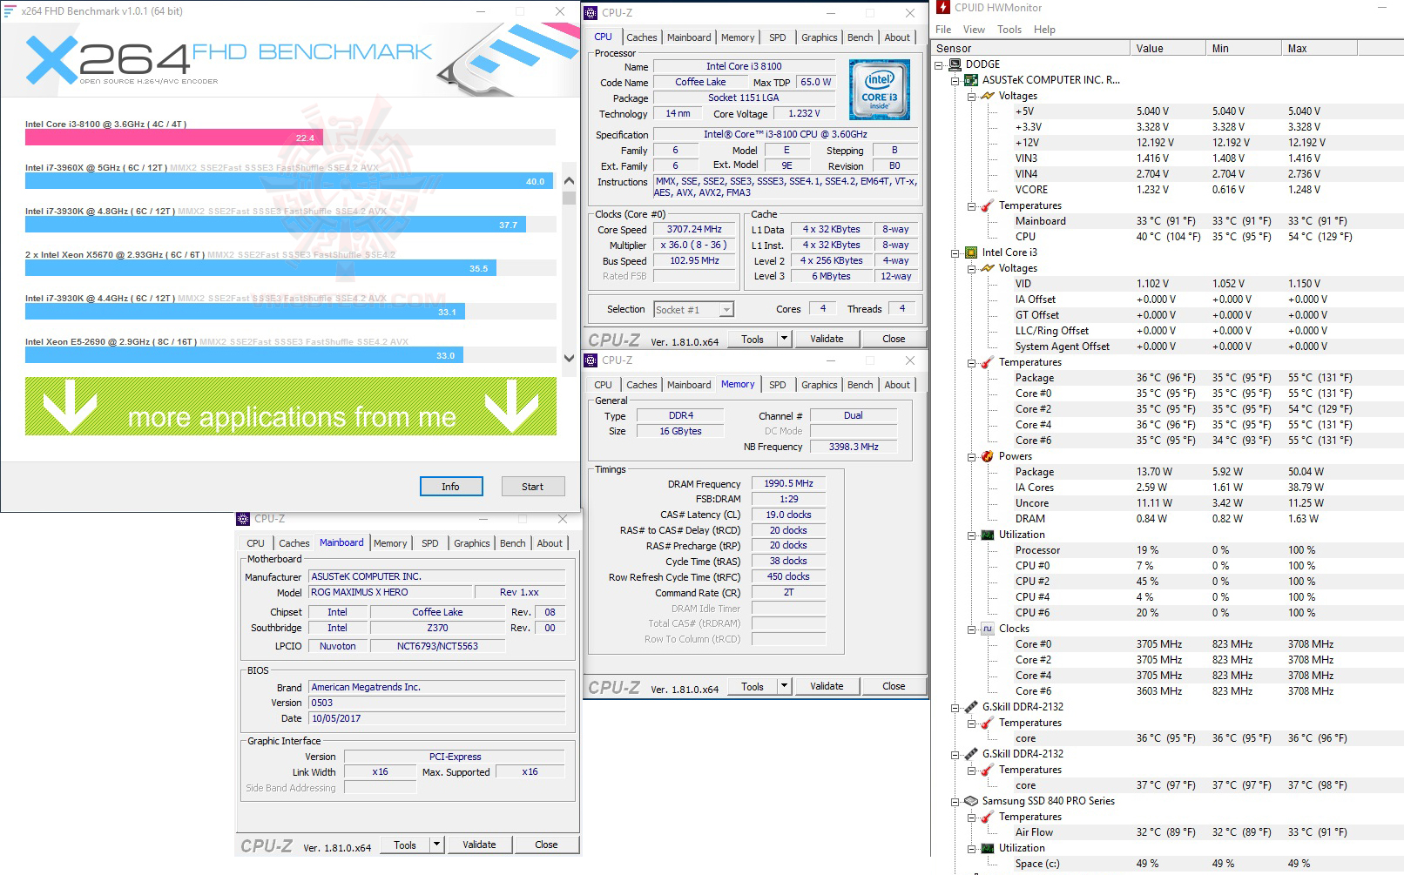Open the Tools menu in HWMonitor menu bar
Image resolution: width=1404 pixels, height=875 pixels.
point(1009,30)
